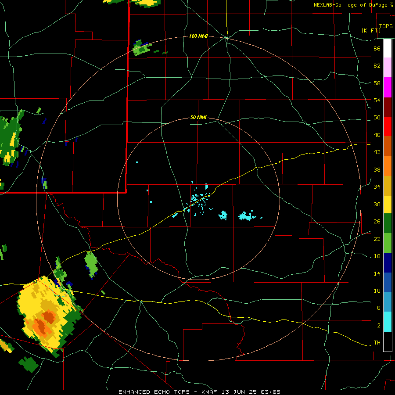Click the light green legend swatch near 22
Screen dimensions: 395x395
click(388, 243)
